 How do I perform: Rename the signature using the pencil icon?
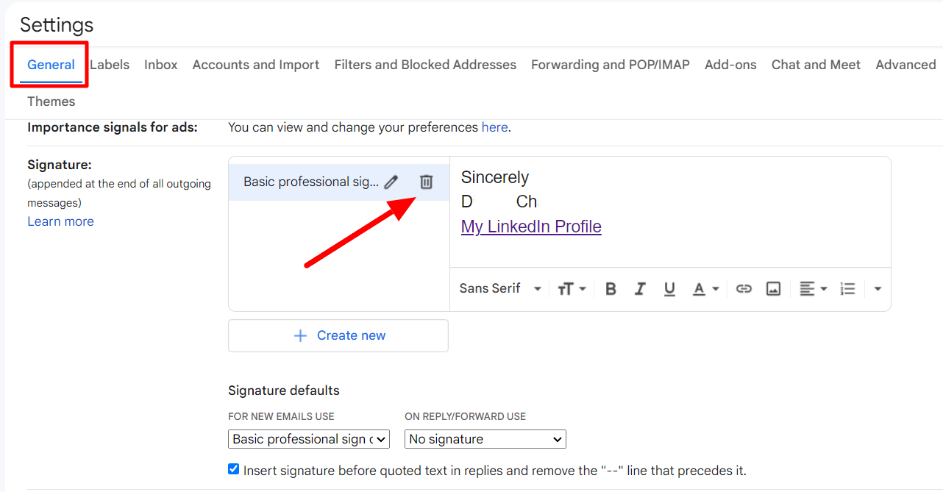pos(391,182)
